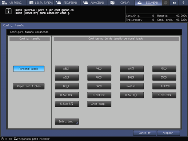Open Intro.tam. size entry
188x141 pixels.
[x=67, y=121]
